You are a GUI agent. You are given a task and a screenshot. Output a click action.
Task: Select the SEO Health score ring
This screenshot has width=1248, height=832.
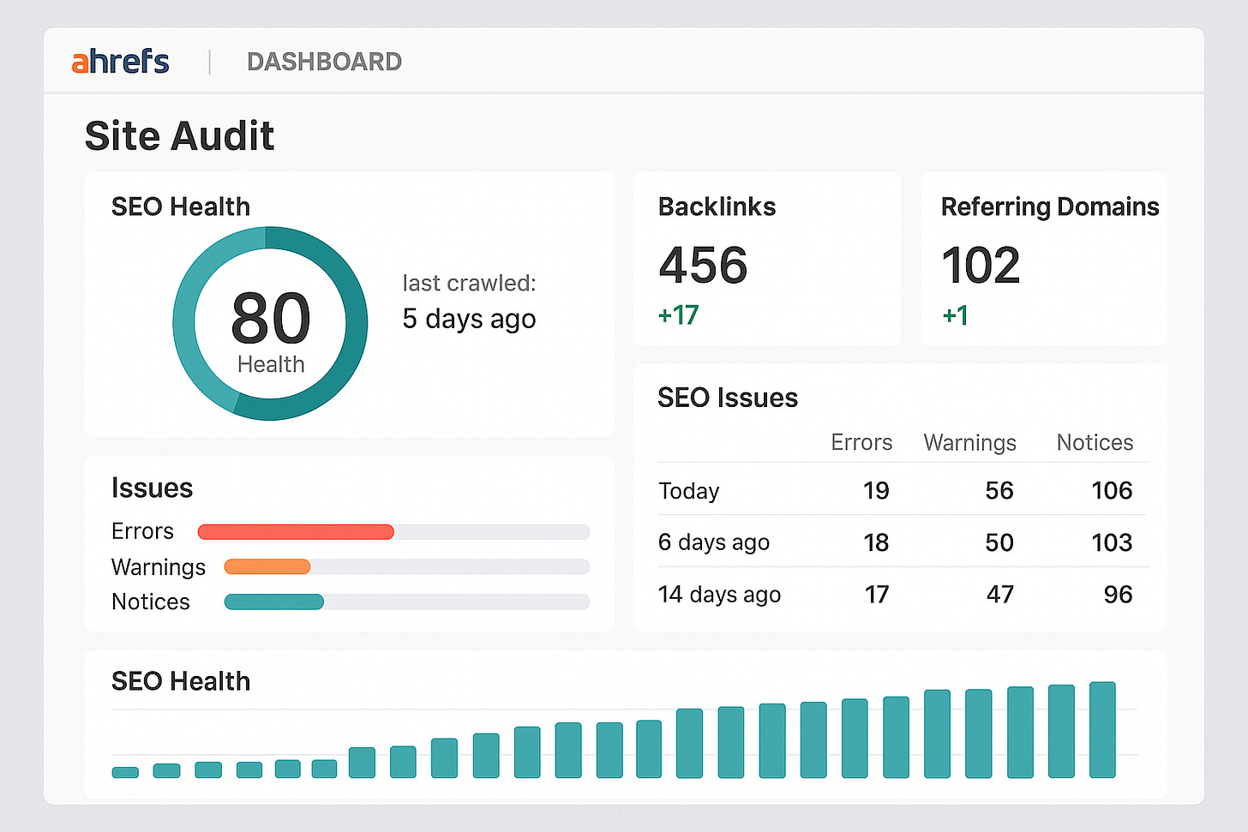pos(271,321)
